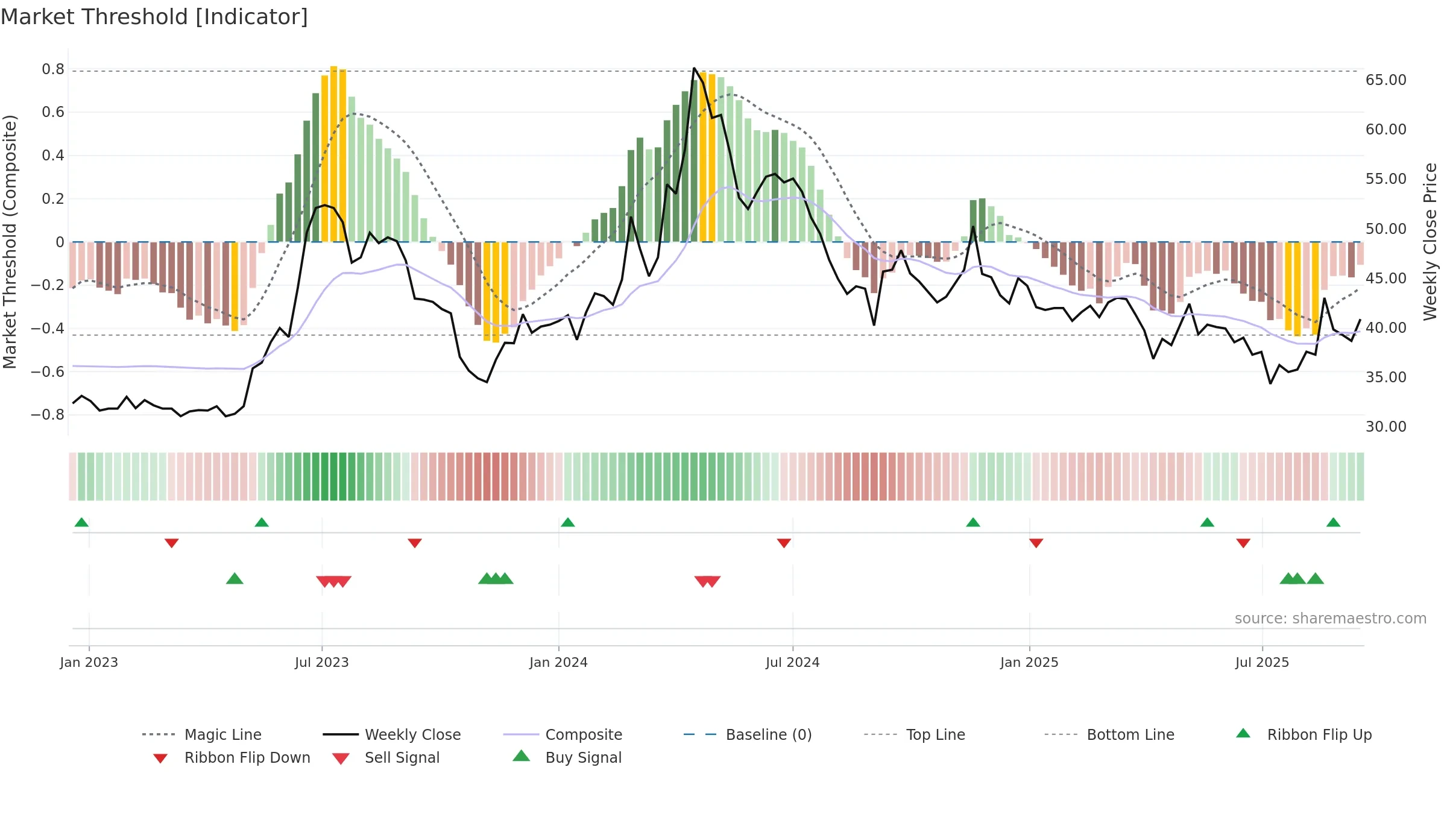
Task: Click the Jul 2023 x-axis label
Action: [322, 663]
